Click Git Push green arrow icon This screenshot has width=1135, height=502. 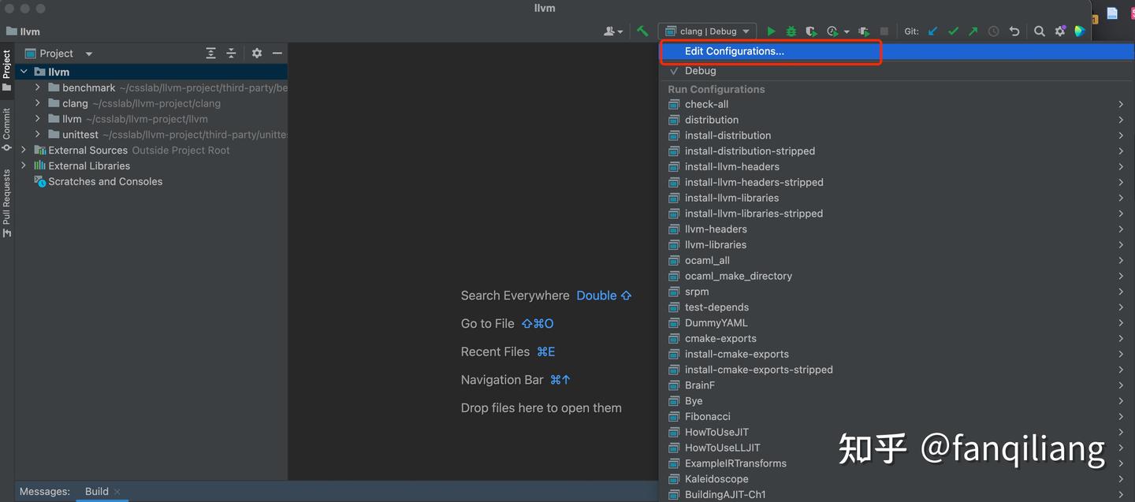[x=973, y=32]
